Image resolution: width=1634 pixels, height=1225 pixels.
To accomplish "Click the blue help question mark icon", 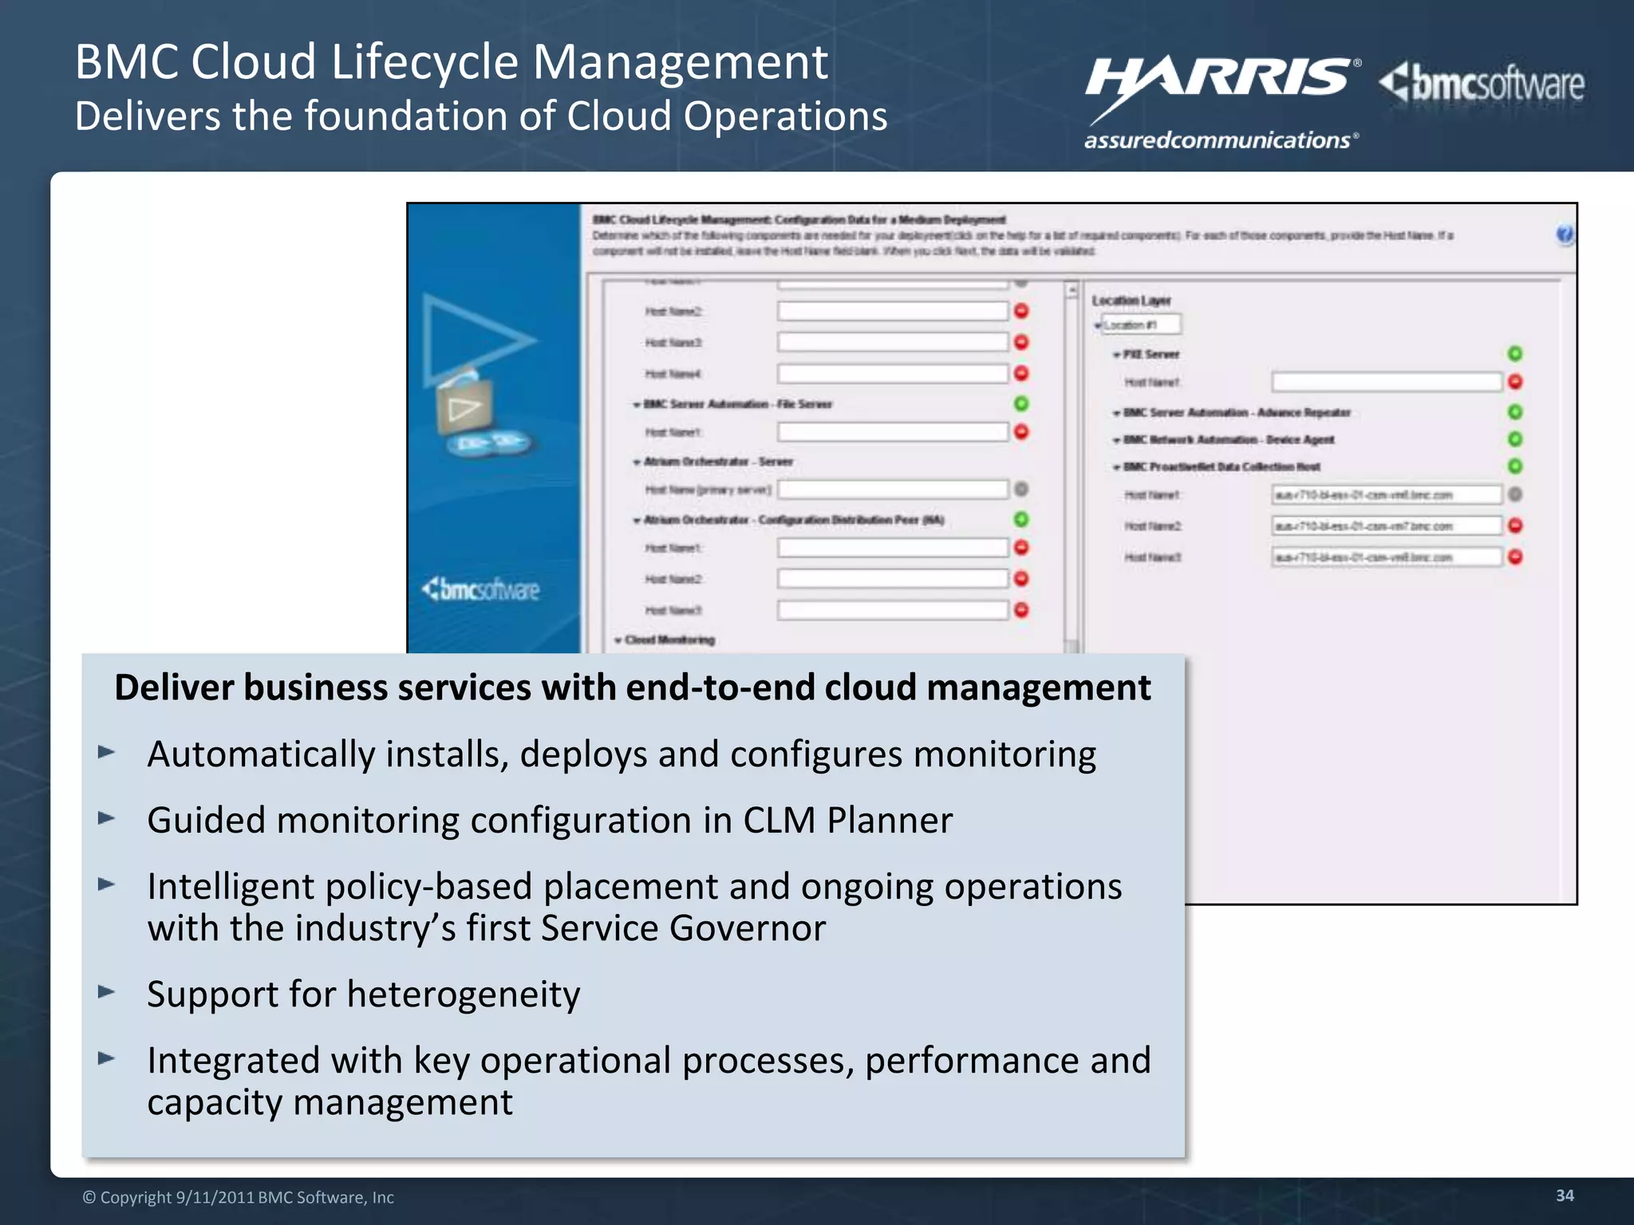I will pos(1564,234).
